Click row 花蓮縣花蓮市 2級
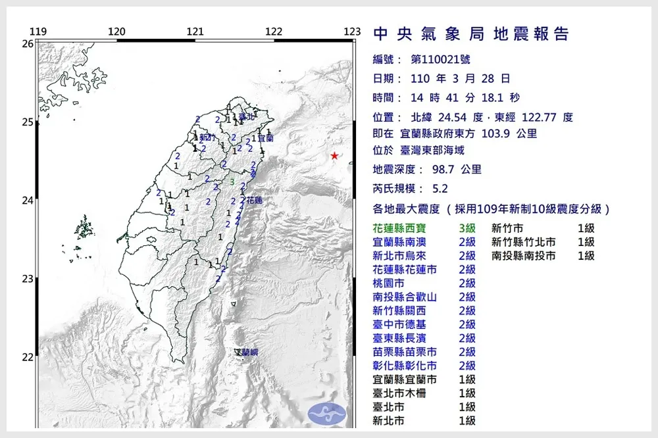 click(424, 270)
